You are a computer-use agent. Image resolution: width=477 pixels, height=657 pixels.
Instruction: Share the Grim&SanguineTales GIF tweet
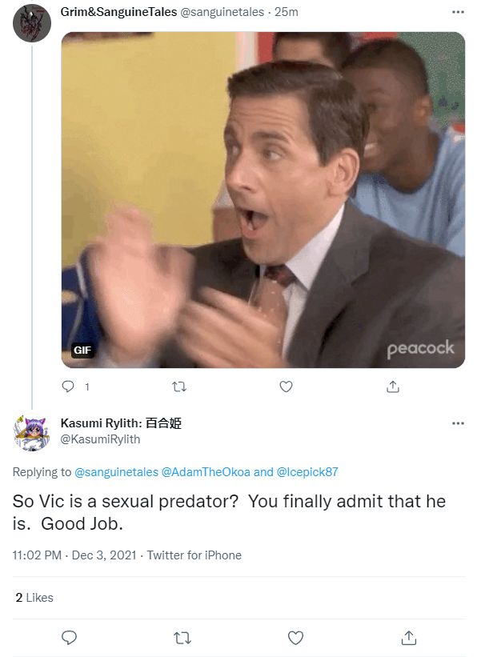click(393, 387)
